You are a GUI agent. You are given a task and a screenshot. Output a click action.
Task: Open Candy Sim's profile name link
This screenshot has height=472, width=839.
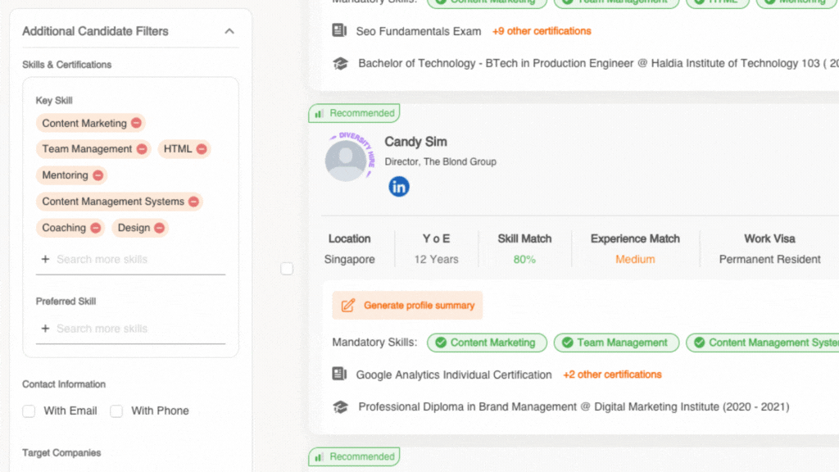pyautogui.click(x=415, y=142)
